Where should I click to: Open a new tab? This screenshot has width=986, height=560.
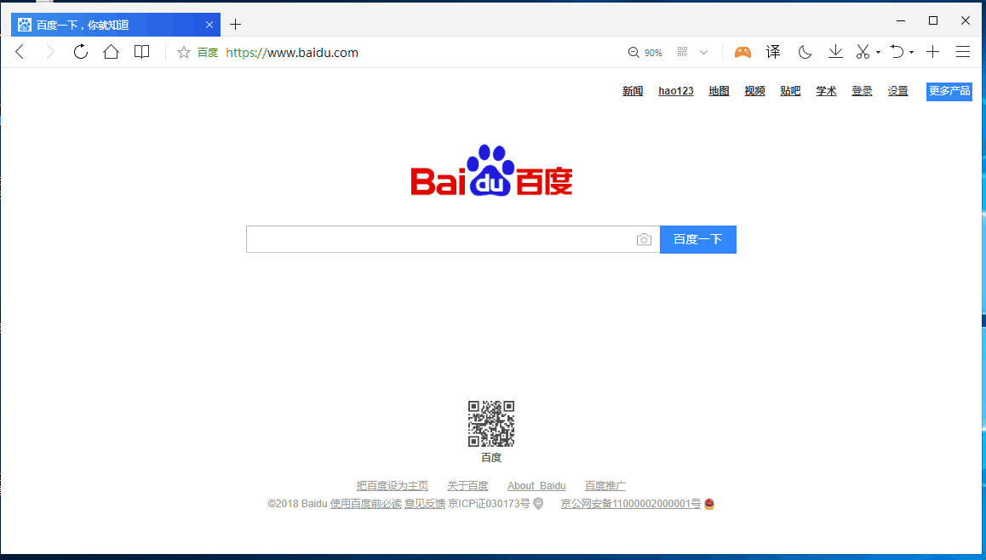(x=235, y=25)
